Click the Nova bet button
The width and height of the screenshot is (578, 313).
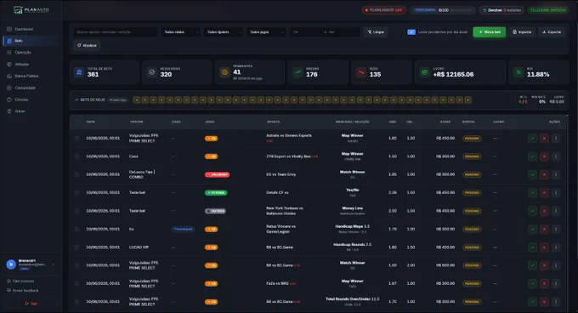490,32
